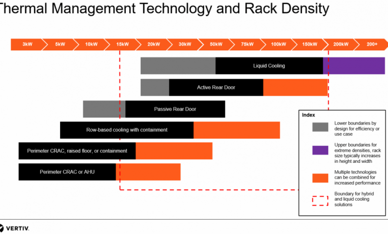
Task: Select the Active Rear Door bar
Action: 216,88
